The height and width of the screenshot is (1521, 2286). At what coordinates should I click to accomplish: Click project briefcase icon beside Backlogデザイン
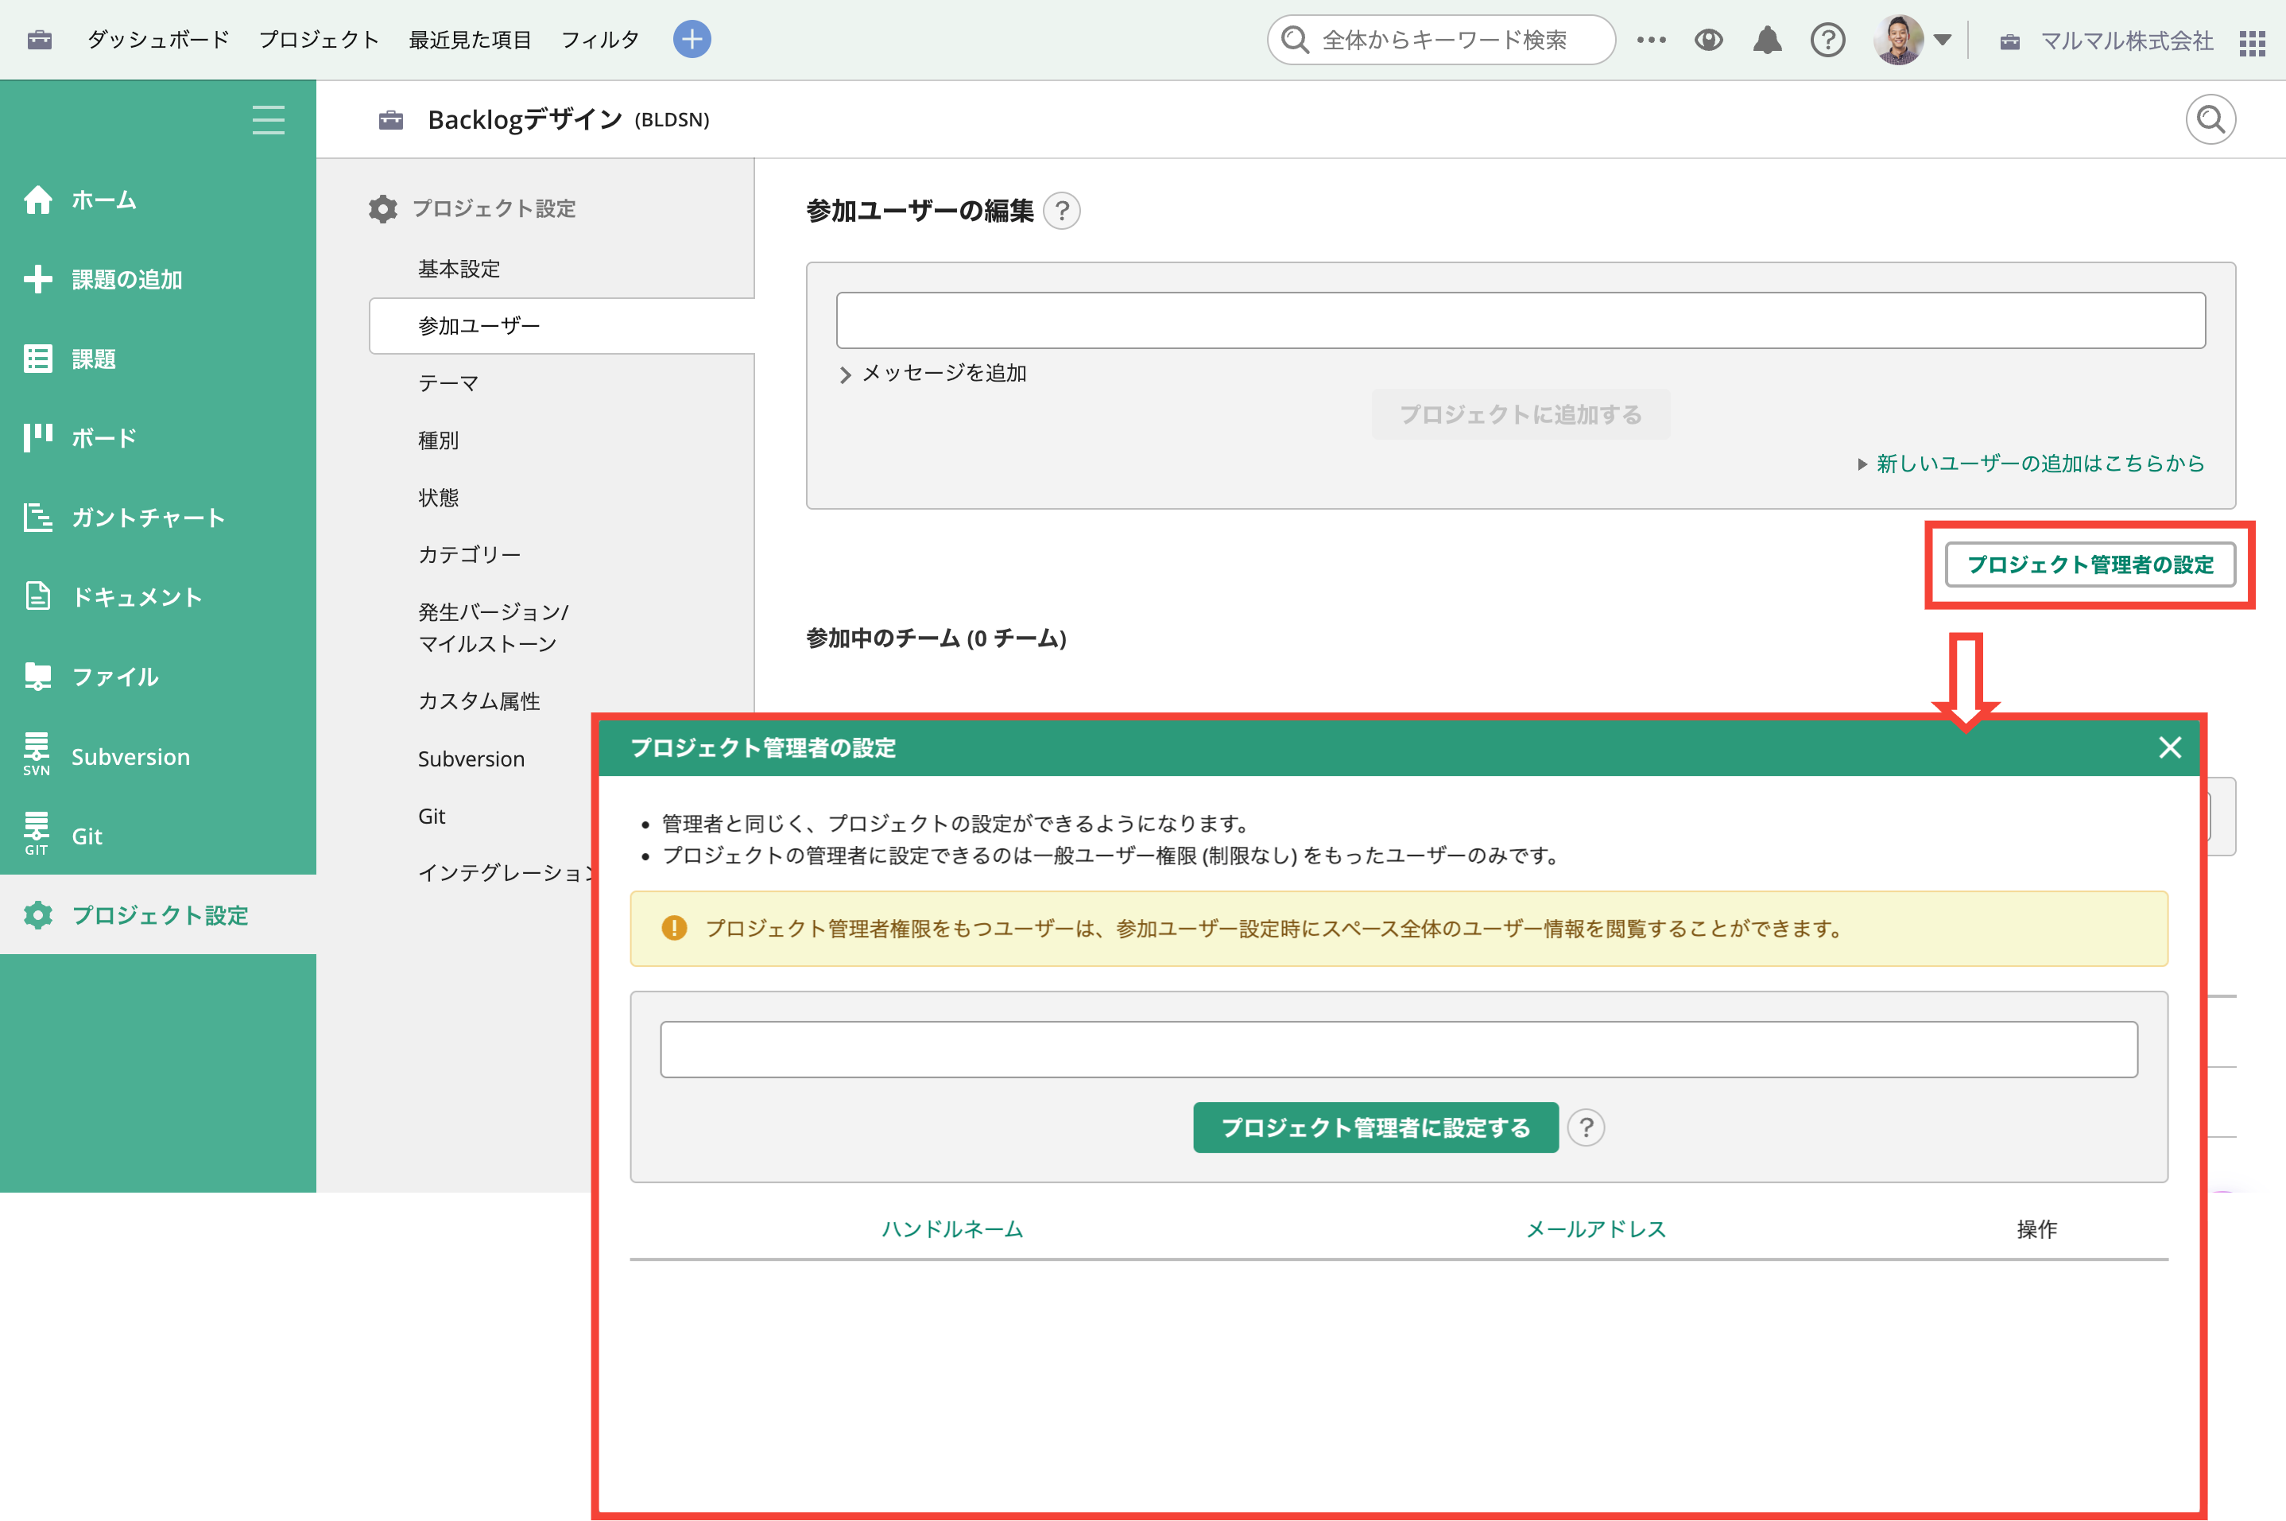tap(391, 119)
